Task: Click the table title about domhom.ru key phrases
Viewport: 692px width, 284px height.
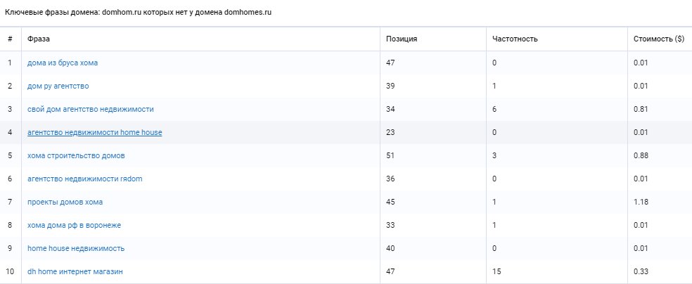Action: (x=139, y=13)
